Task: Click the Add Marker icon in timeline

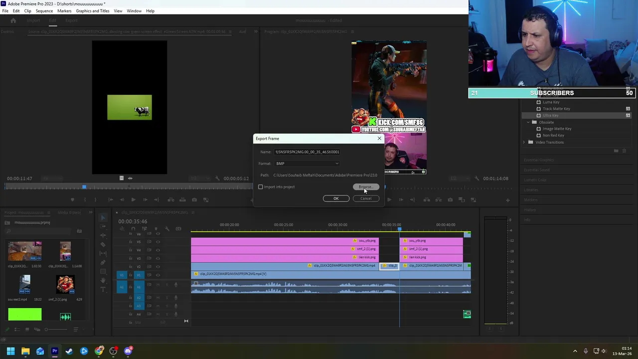Action: click(156, 229)
